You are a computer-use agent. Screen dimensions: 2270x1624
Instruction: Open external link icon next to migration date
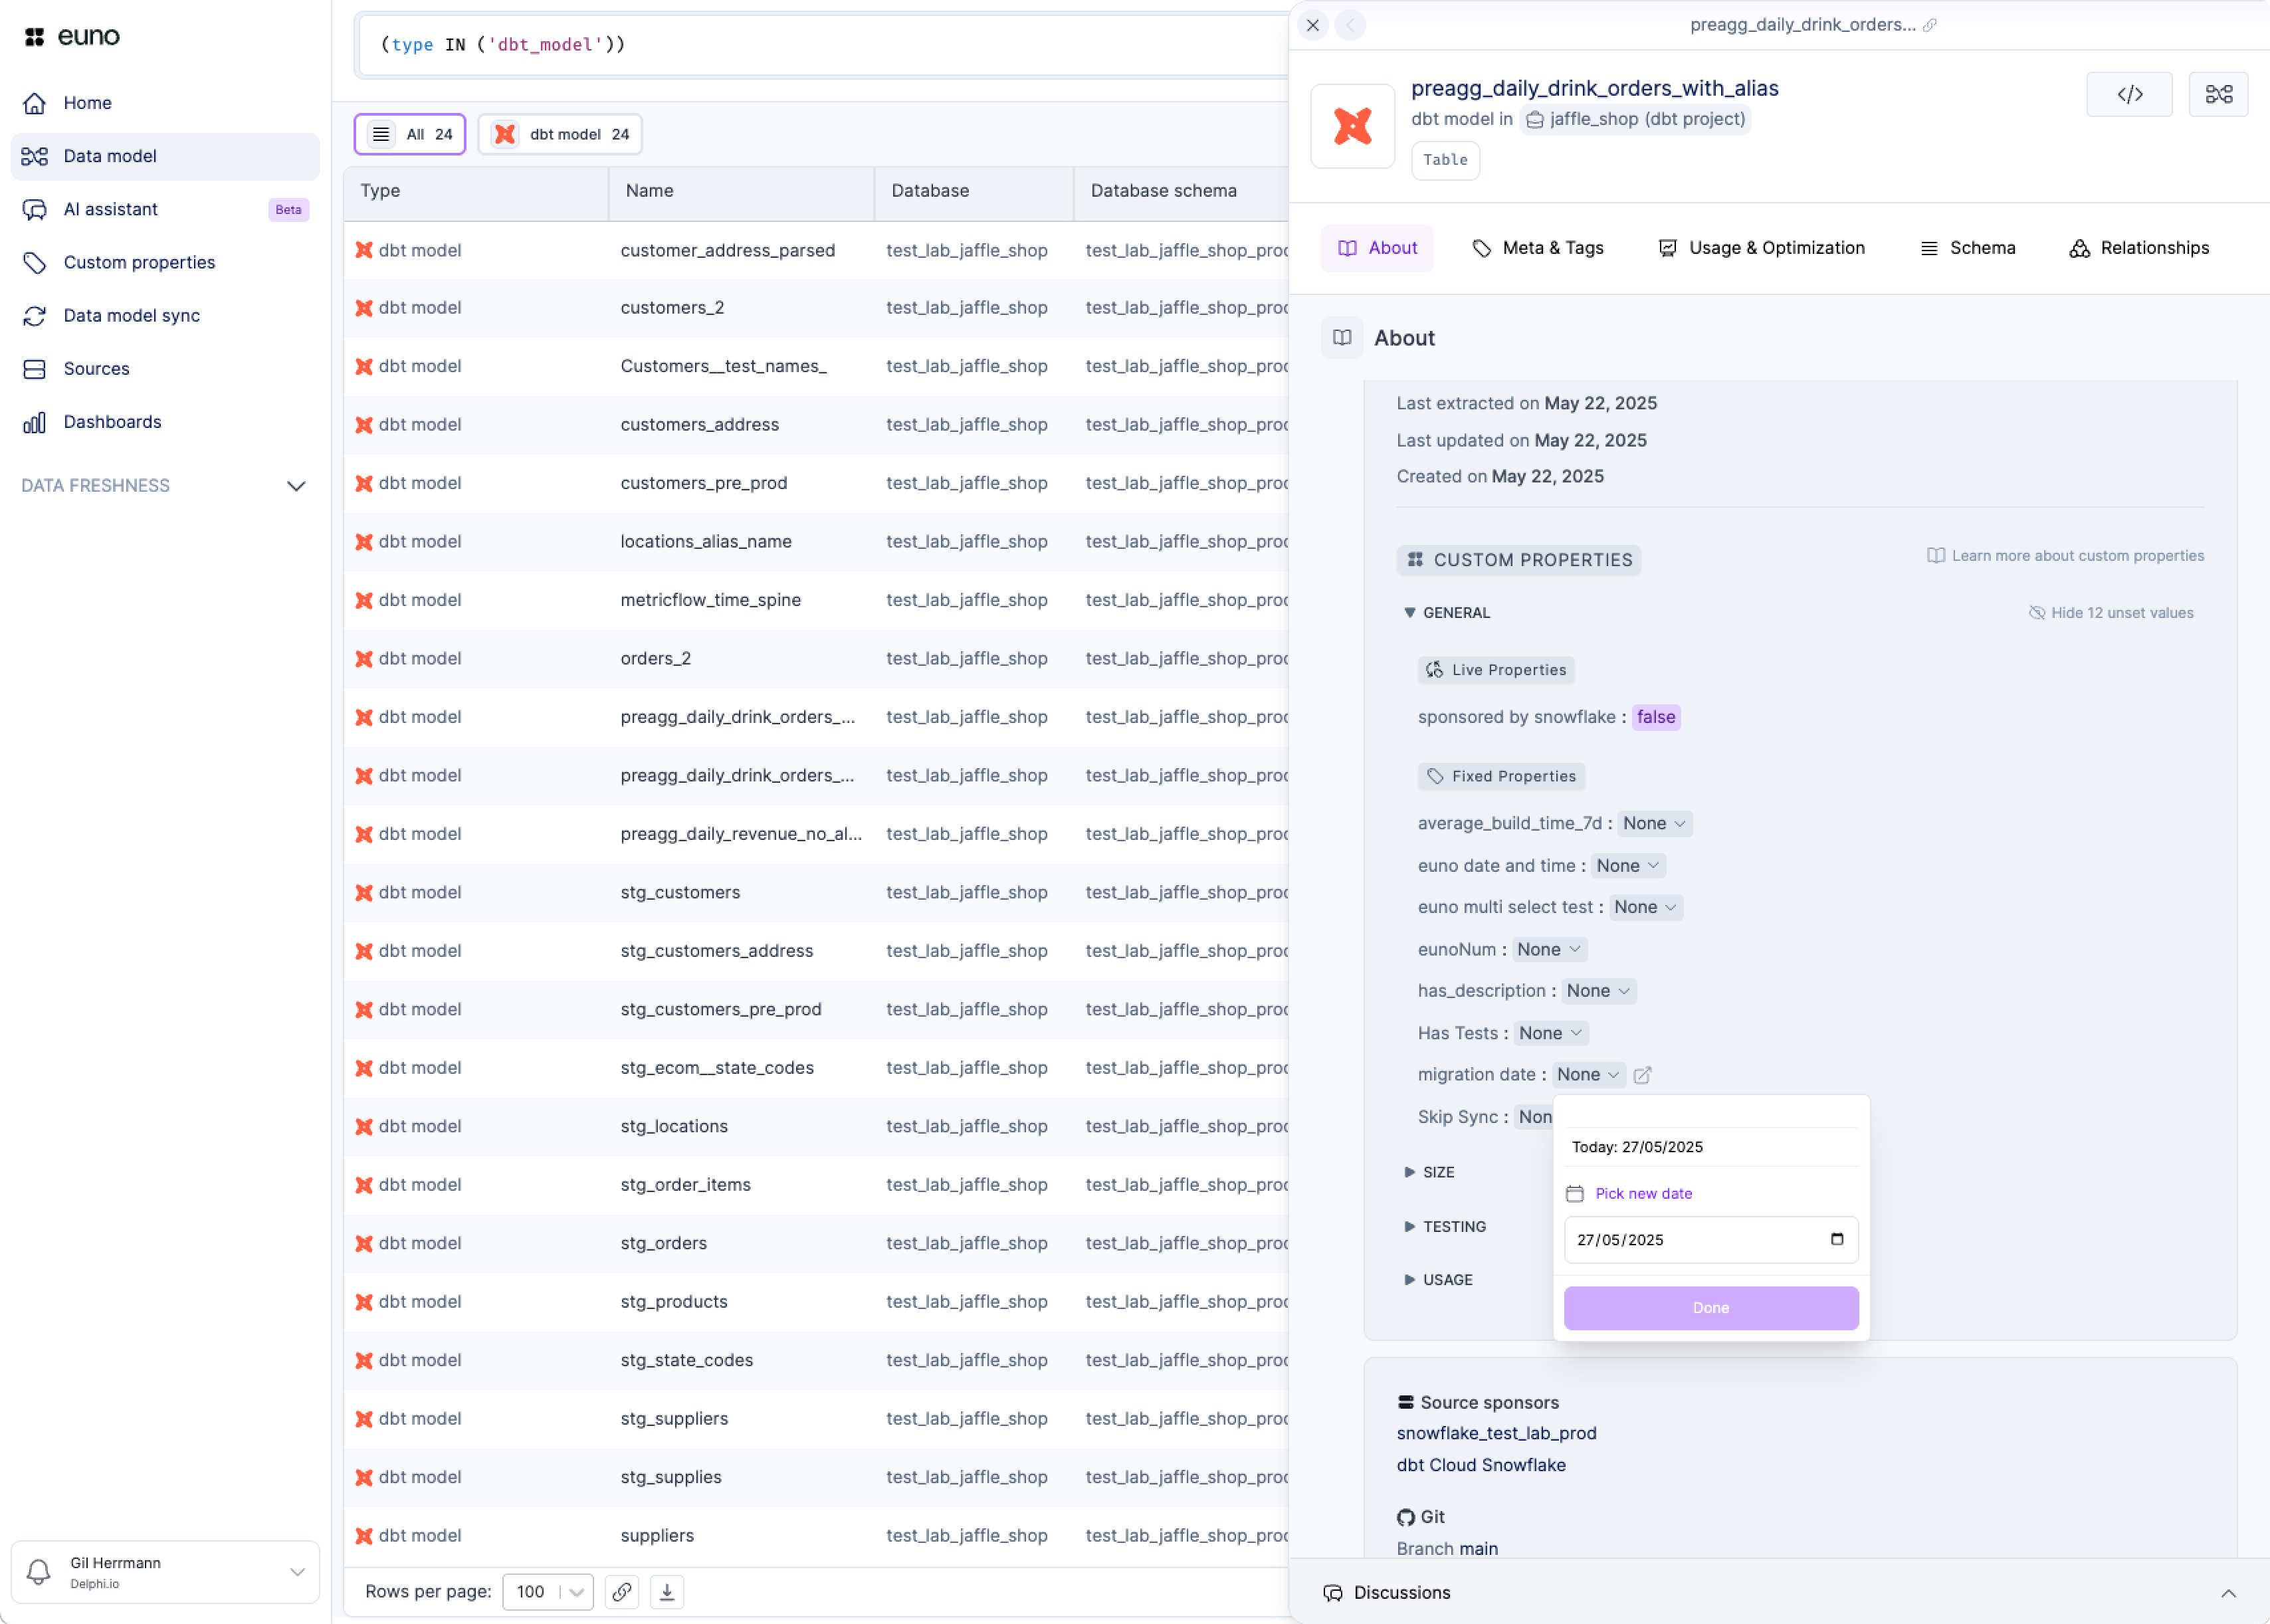pos(1642,1075)
